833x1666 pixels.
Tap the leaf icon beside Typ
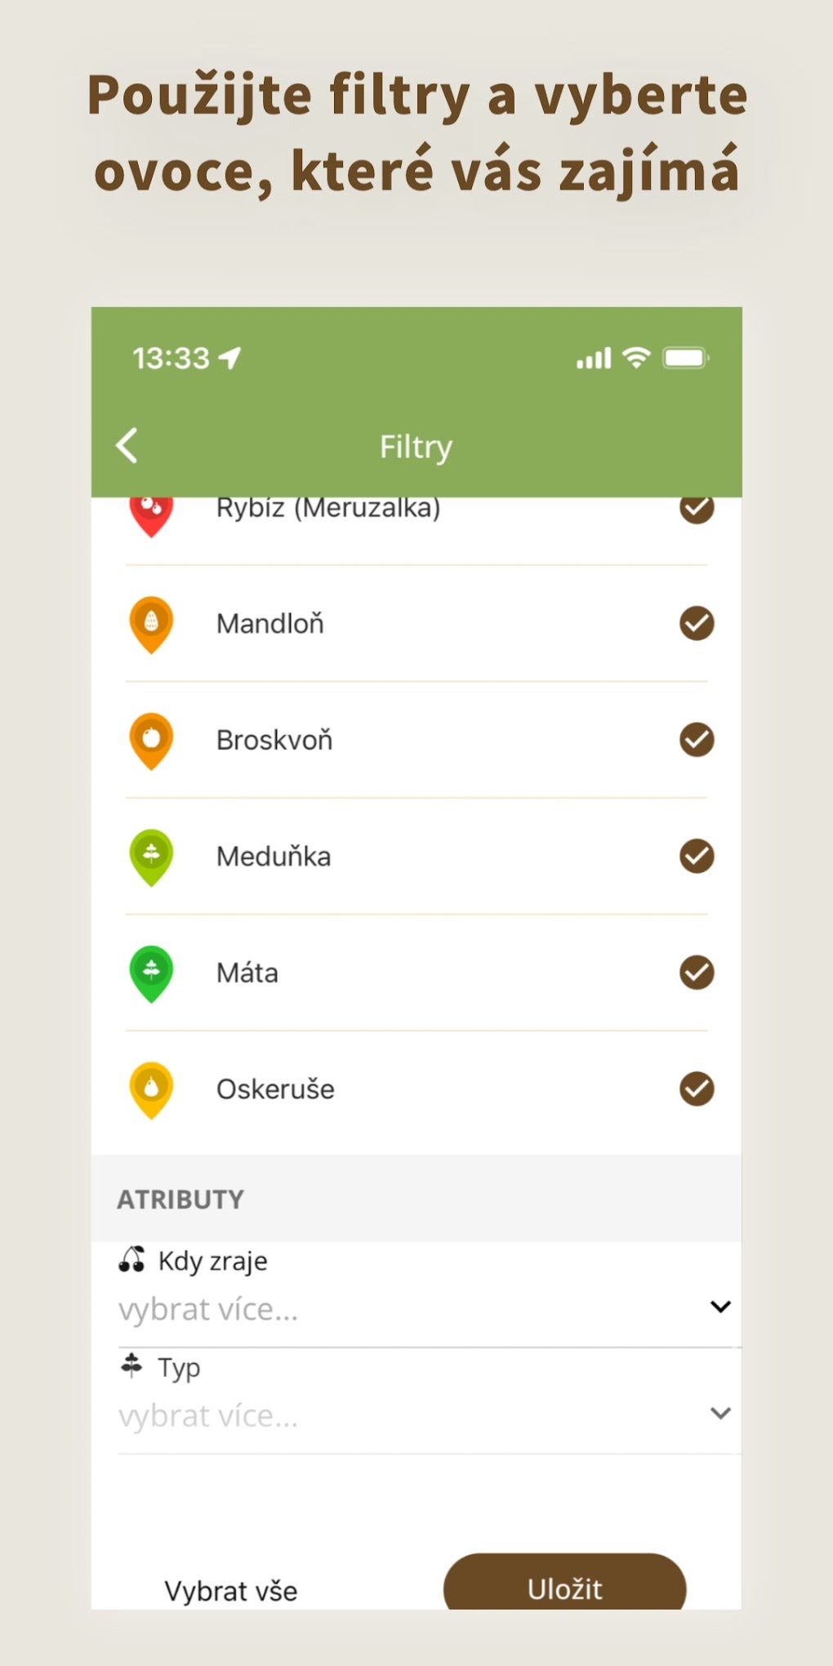(x=131, y=1365)
